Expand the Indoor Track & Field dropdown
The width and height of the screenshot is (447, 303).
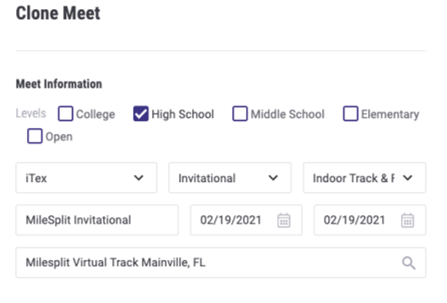click(x=365, y=178)
